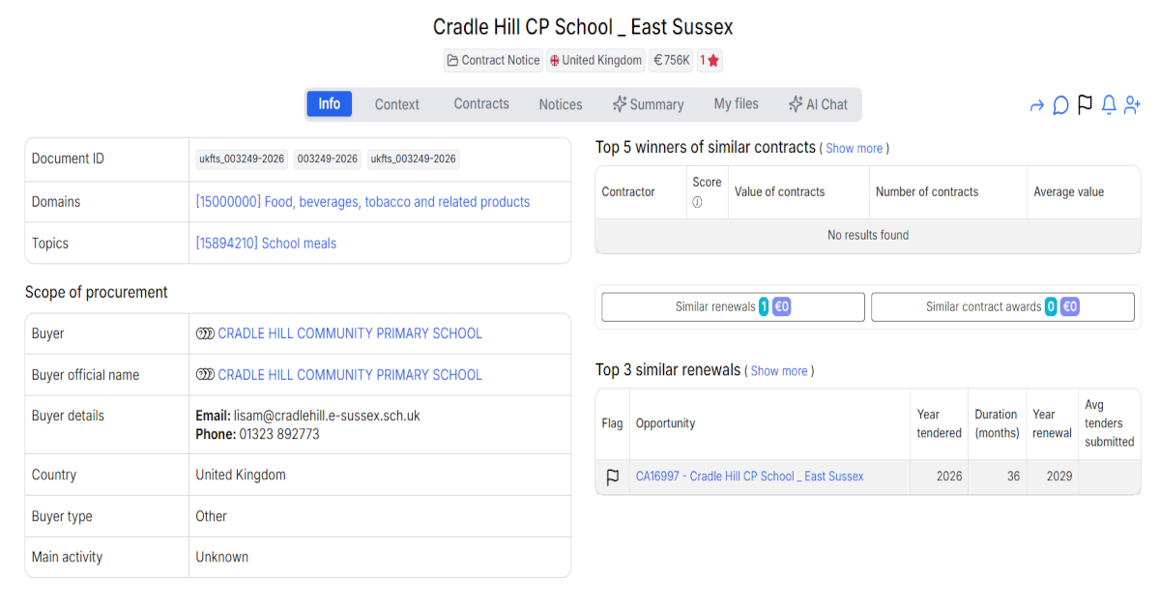Click the €756K value badge
This screenshot has height=607, width=1160.
[x=671, y=60]
